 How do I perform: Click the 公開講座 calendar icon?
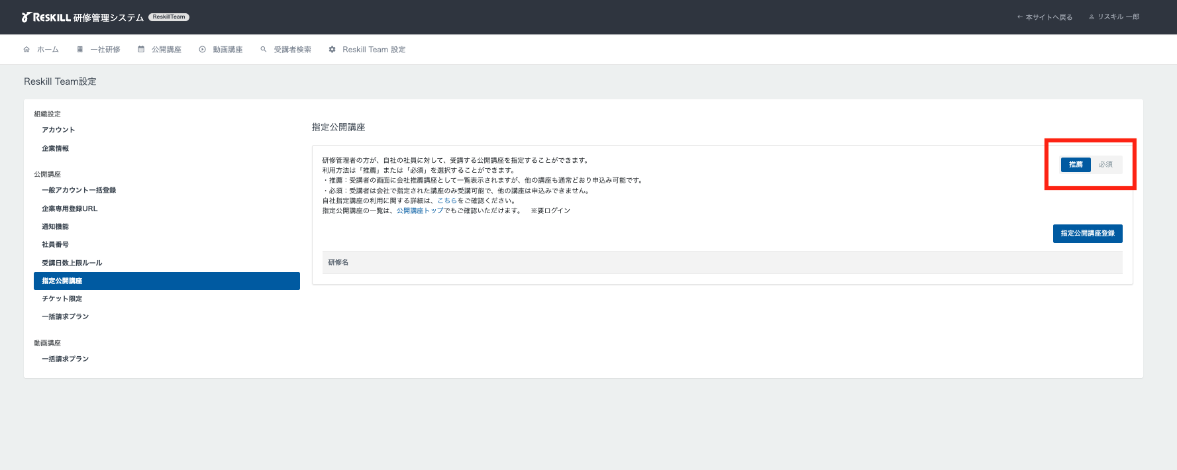point(141,50)
